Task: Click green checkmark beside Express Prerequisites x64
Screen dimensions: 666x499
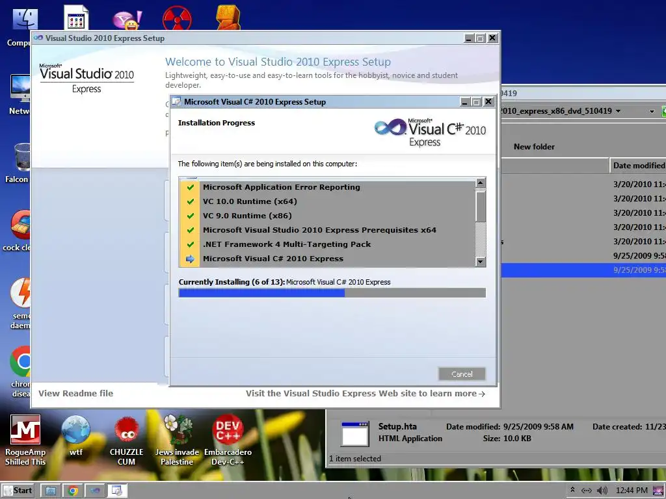Action: [191, 230]
